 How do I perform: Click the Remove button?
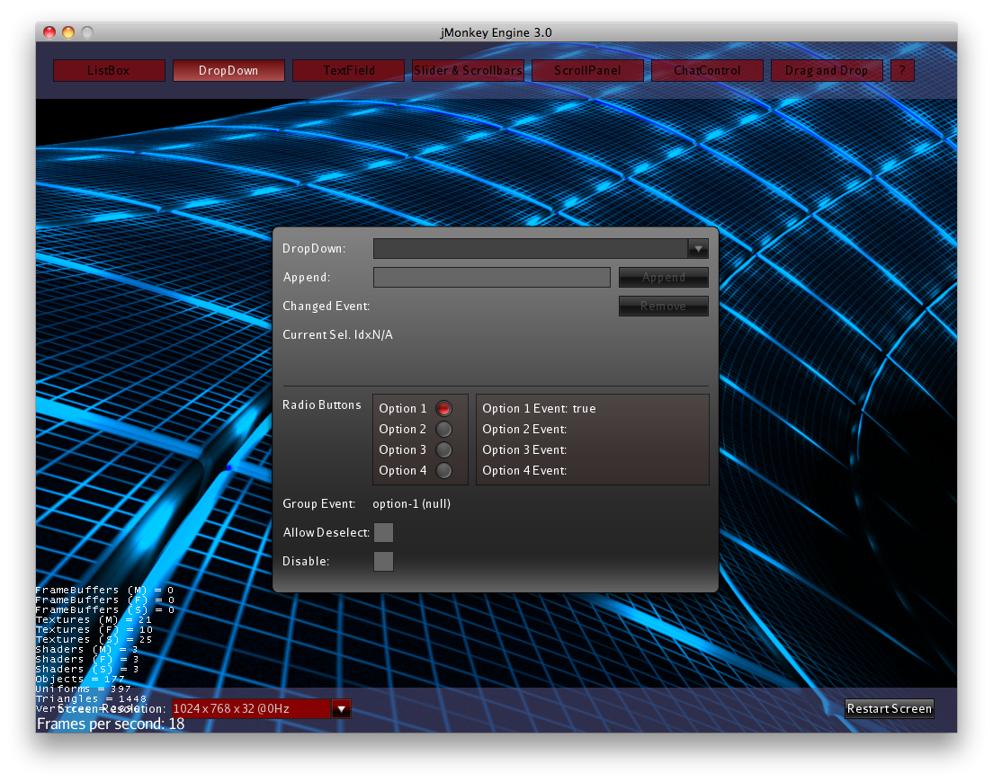click(663, 306)
